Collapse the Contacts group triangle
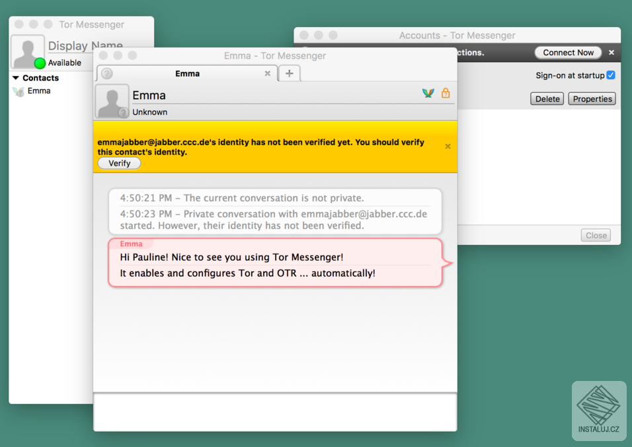The height and width of the screenshot is (447, 632). click(15, 77)
